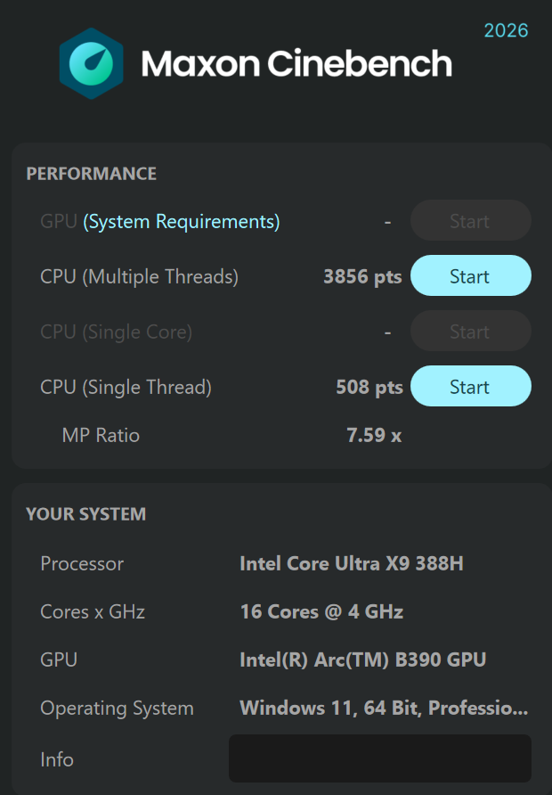Screen dimensions: 552x795
Task: Click the disabled GPU Start button
Action: point(470,220)
